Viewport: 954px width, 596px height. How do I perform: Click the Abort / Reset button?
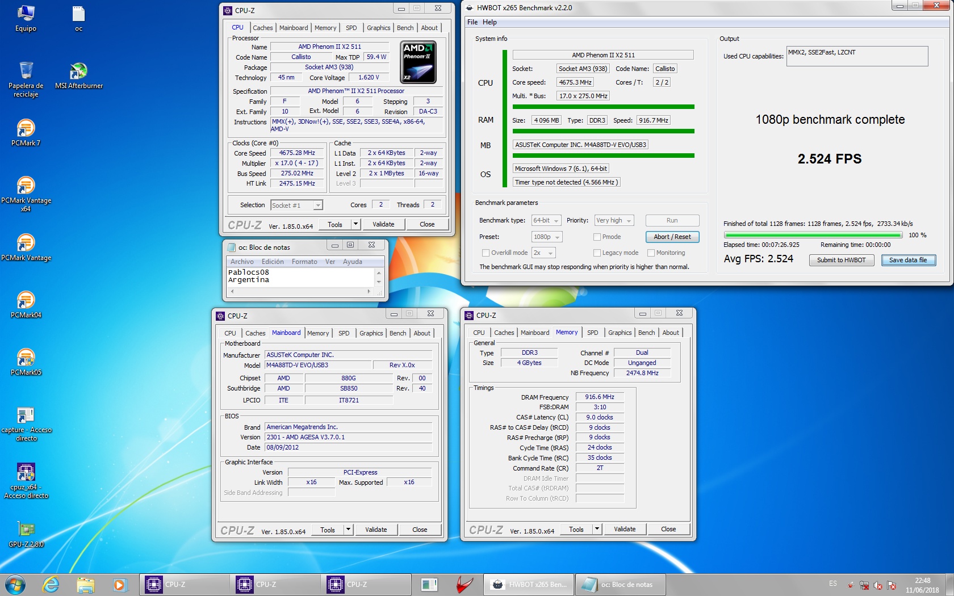coord(672,237)
